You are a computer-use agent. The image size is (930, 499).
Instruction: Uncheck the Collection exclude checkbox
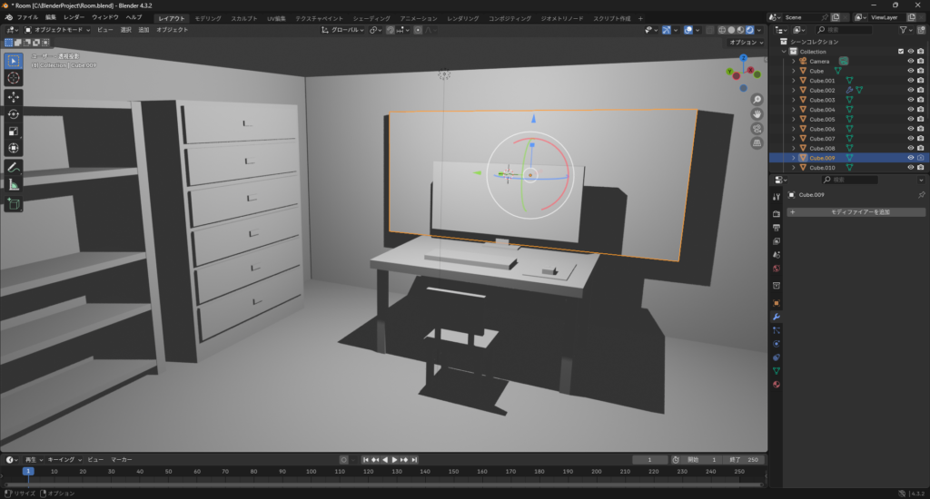900,52
